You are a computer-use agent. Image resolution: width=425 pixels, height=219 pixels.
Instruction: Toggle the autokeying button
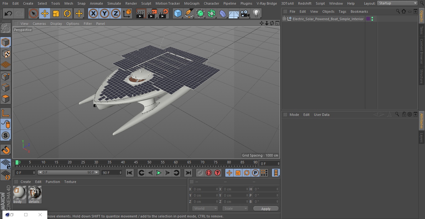point(209,173)
